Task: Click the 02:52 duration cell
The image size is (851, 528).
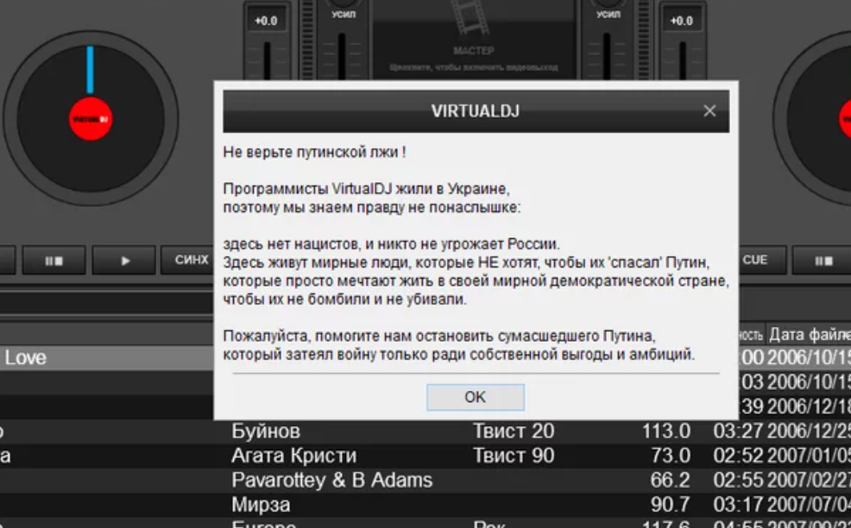Action: pyautogui.click(x=738, y=456)
